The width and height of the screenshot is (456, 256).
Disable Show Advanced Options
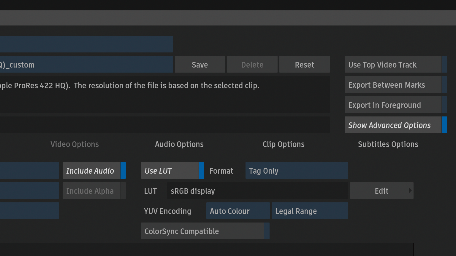pos(395,125)
